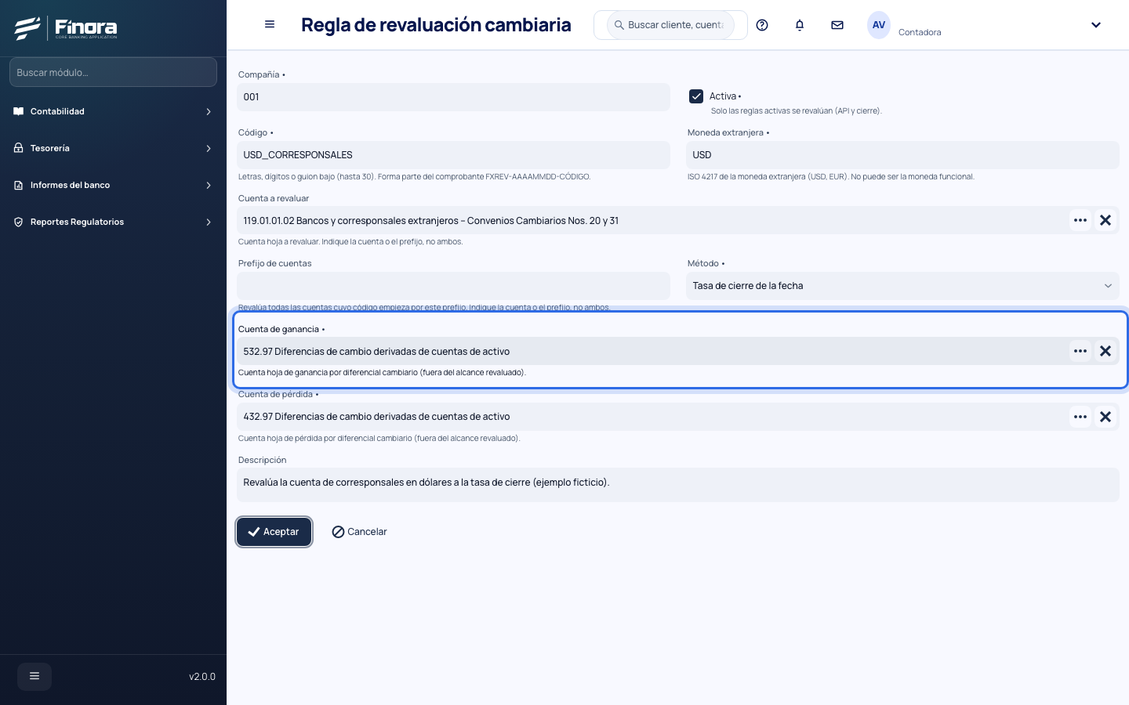Click the Informes del banco document icon
The image size is (1129, 705).
19,185
